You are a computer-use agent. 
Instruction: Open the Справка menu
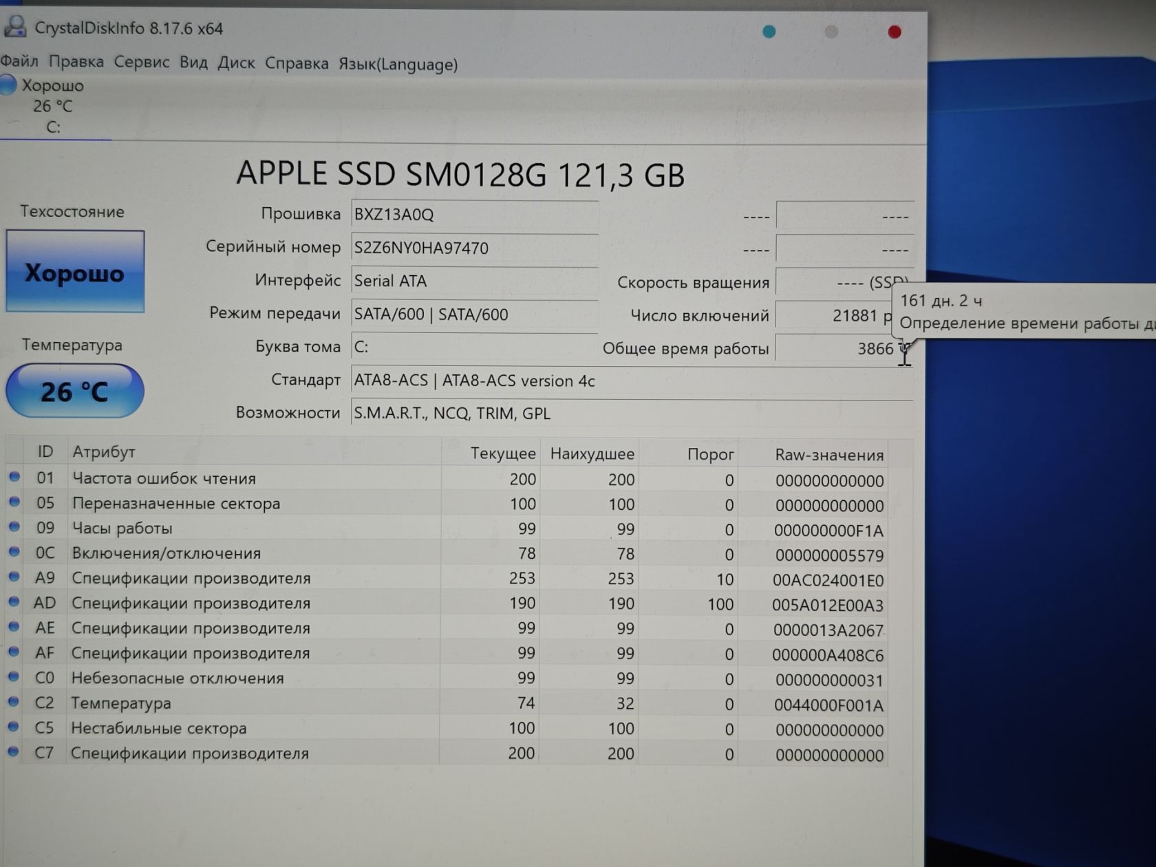point(297,63)
